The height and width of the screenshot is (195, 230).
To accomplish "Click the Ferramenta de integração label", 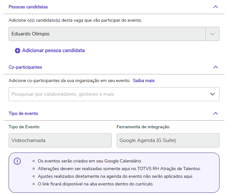I will [x=143, y=127].
